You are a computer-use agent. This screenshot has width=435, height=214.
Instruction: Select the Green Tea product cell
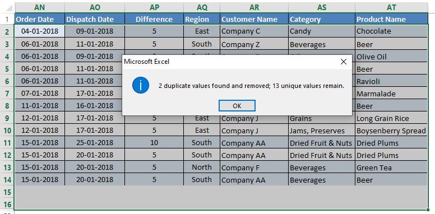(x=391, y=168)
